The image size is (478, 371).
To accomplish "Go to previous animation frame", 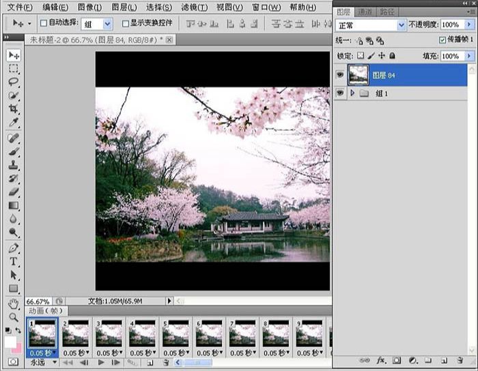I will point(84,363).
